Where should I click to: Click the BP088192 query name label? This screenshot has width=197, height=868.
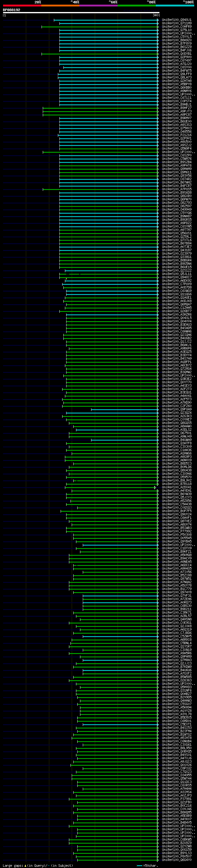coord(11,10)
